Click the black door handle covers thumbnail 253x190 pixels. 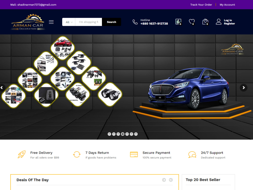pos(79,63)
